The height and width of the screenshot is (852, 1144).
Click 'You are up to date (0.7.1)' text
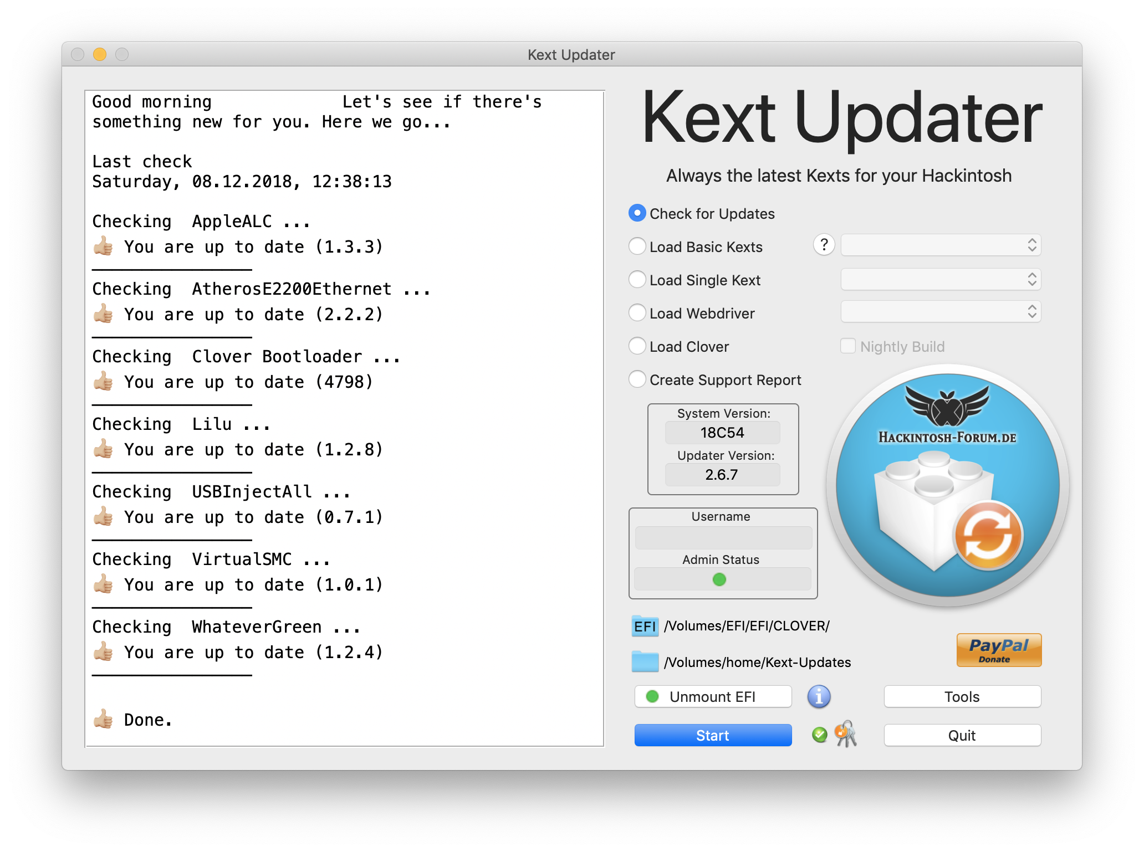(x=253, y=517)
